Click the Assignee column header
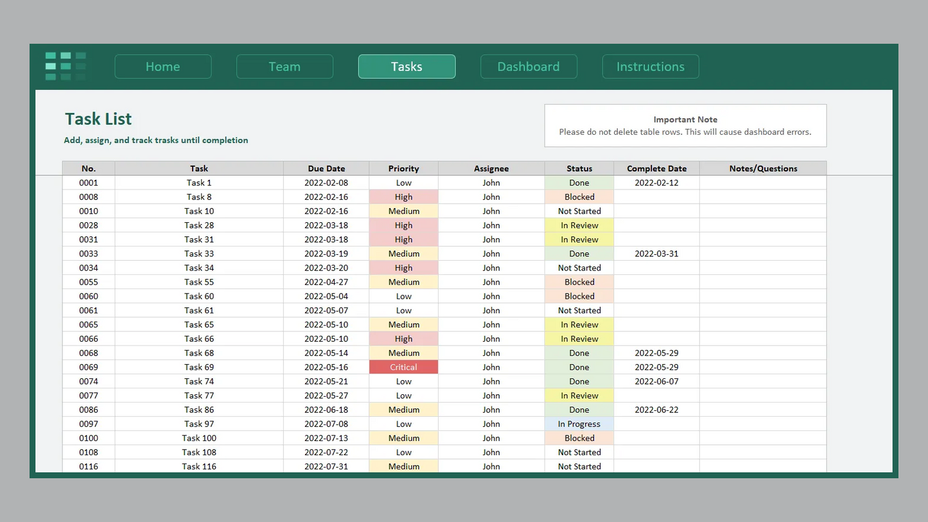The image size is (928, 522). pyautogui.click(x=491, y=168)
